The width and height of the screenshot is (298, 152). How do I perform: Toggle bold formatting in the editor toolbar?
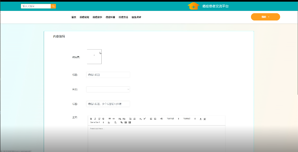coord(91,119)
